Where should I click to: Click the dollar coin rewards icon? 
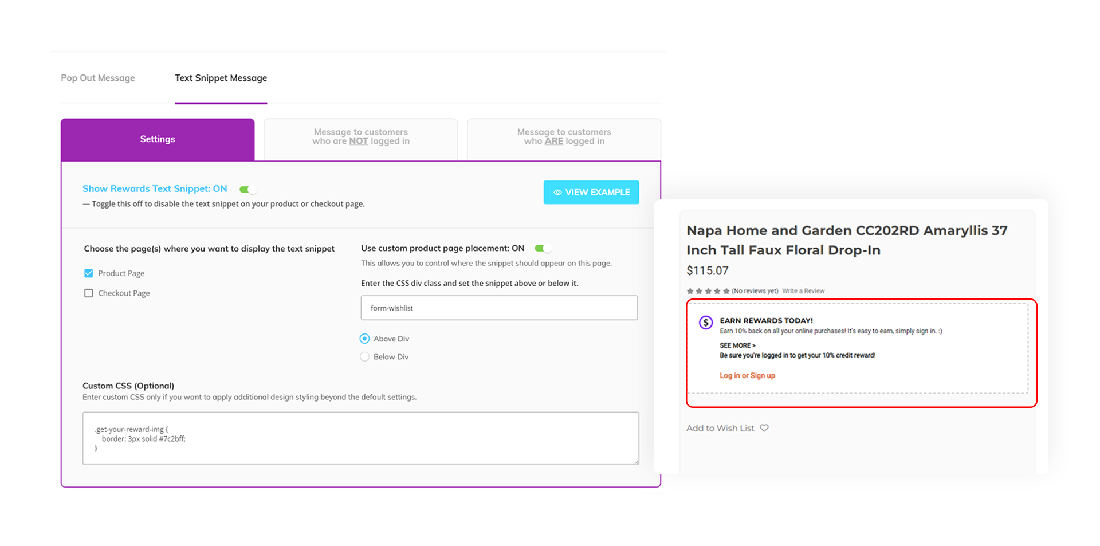click(705, 323)
